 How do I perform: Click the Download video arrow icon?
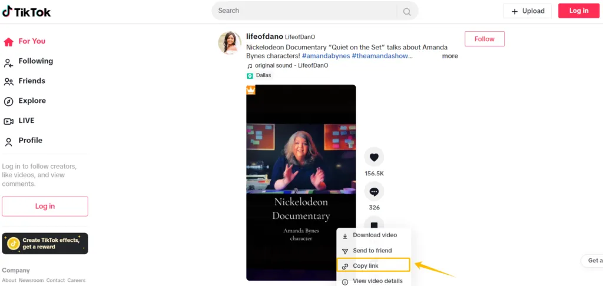coord(345,236)
